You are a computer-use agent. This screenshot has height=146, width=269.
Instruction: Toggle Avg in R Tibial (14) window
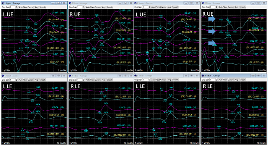(236, 79)
